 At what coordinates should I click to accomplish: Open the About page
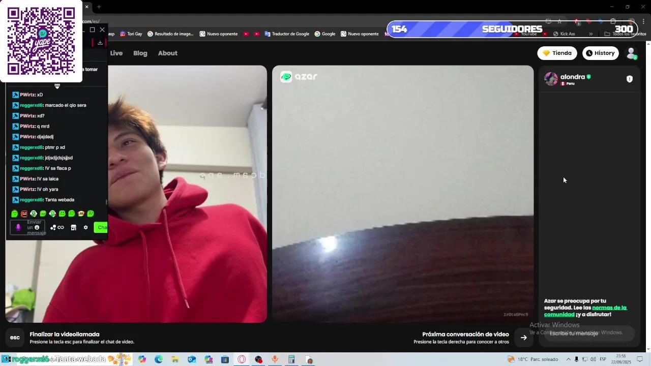tap(167, 53)
